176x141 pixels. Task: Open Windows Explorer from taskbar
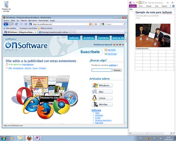[21, 138]
